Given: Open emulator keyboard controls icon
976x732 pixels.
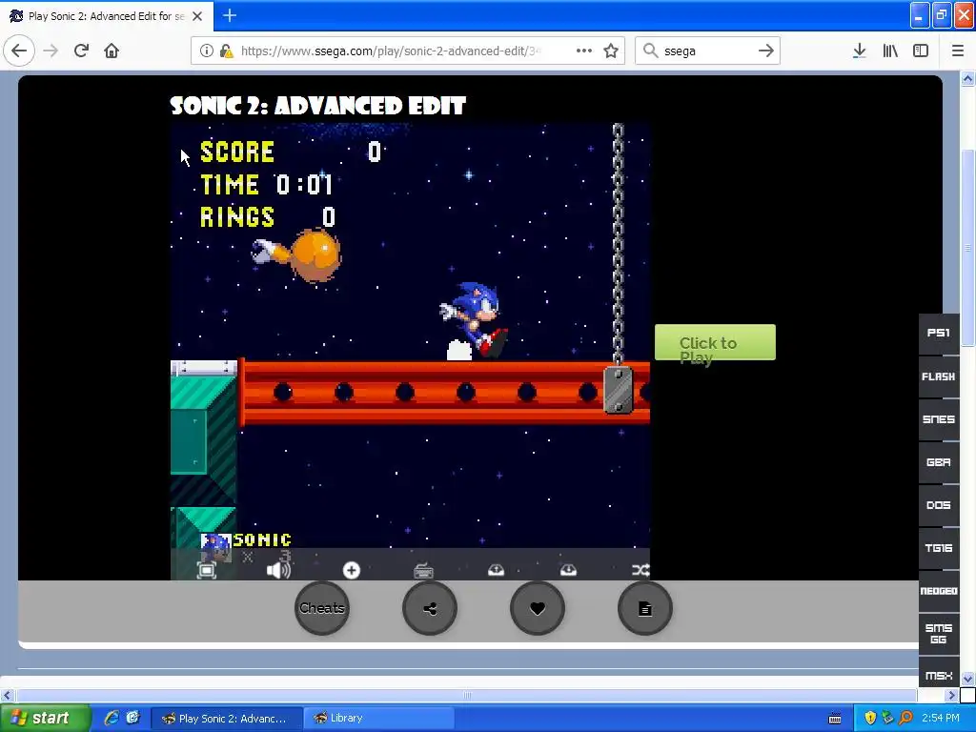Looking at the screenshot, I should click(x=423, y=570).
